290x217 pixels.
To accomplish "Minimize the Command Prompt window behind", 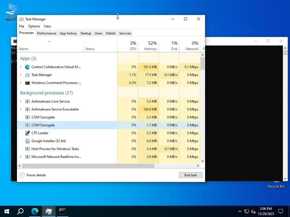I will tap(255, 41).
